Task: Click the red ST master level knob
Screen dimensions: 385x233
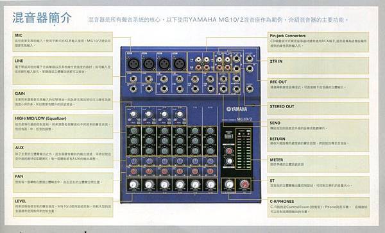Action: (x=244, y=184)
